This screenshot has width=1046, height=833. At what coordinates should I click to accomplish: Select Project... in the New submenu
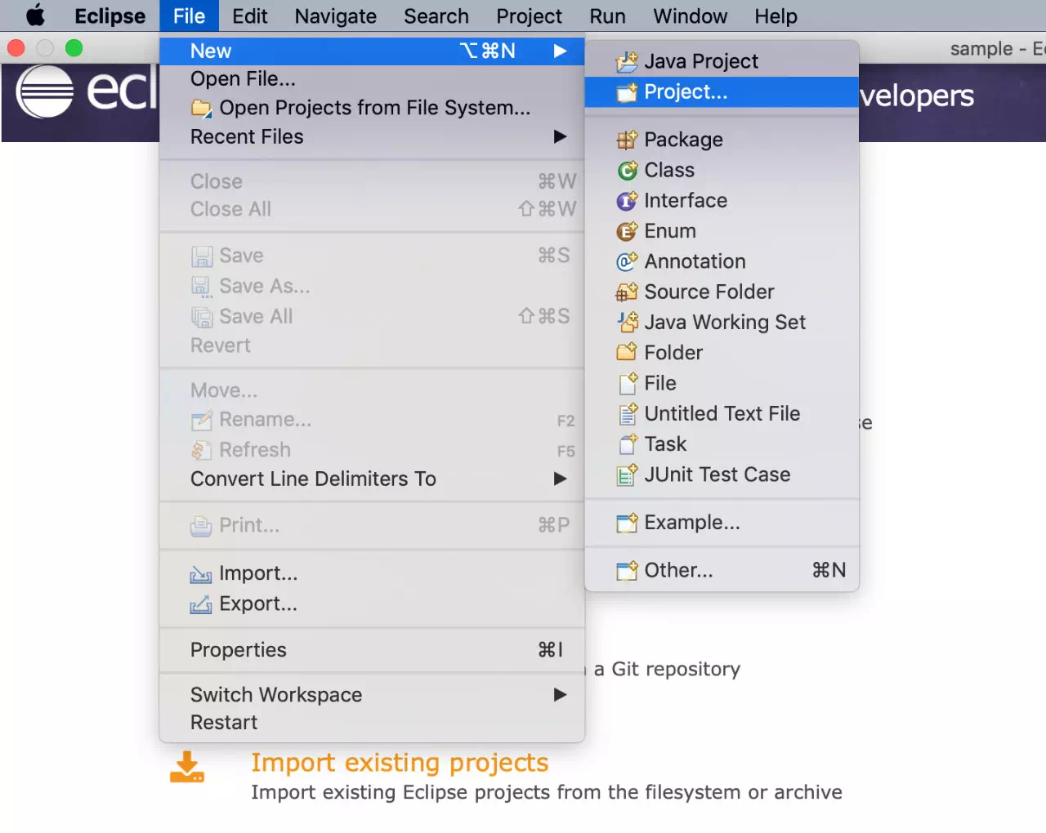tap(722, 92)
